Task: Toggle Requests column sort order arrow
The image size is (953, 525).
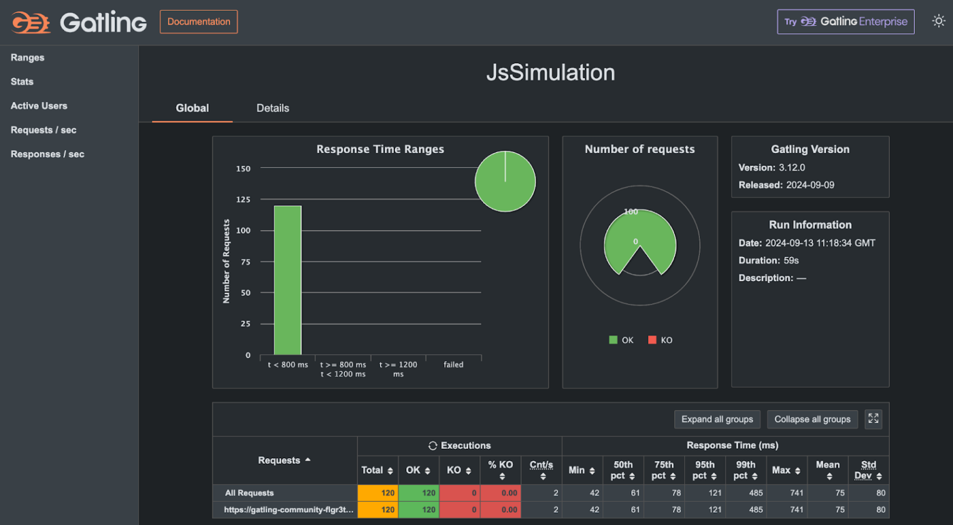Action: point(307,460)
